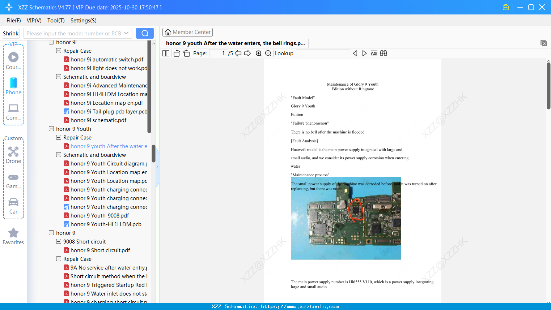551x310 pixels.
Task: Open the Game console category
Action: (13, 181)
